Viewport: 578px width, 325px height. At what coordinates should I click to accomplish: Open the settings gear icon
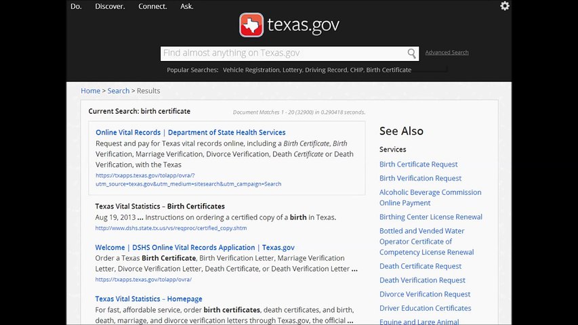click(x=505, y=6)
